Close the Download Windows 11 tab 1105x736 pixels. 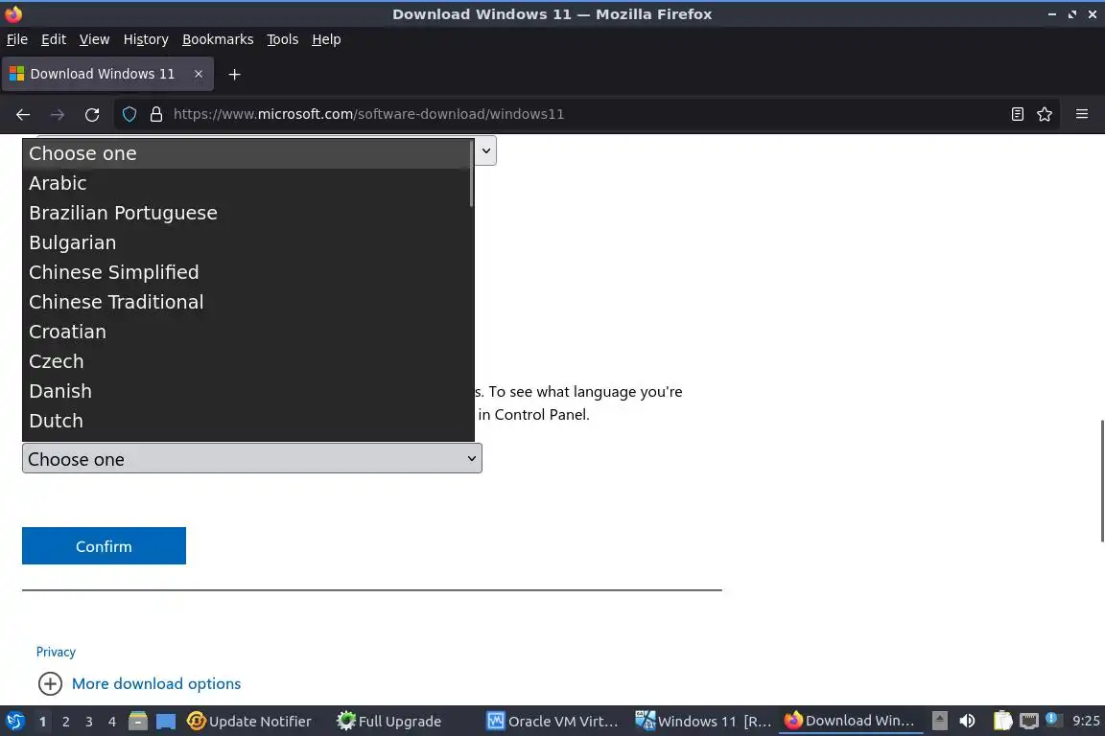point(198,74)
